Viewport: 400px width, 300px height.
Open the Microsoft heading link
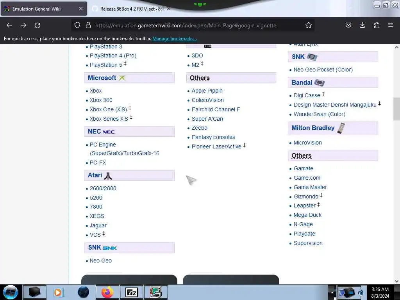coord(102,78)
